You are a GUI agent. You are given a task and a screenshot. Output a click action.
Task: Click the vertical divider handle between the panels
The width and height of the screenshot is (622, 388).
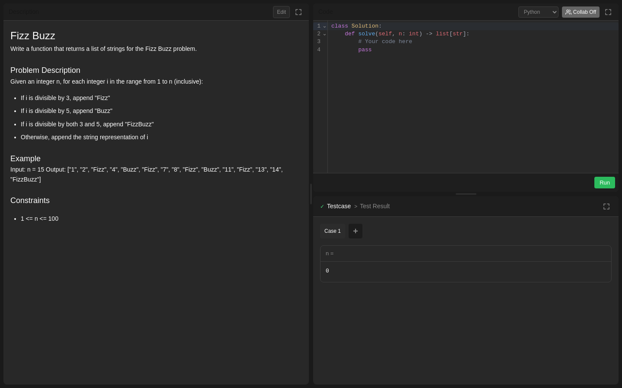pyautogui.click(x=311, y=194)
